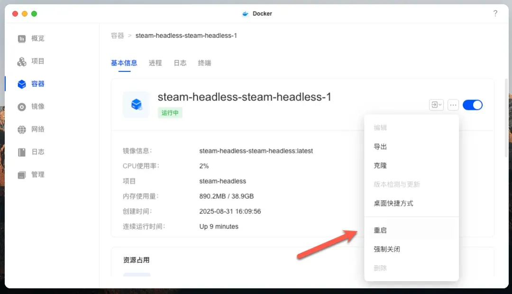Viewport: 512px width, 294px height.
Task: Expand the terminal connect dropdown button
Action: [x=436, y=105]
